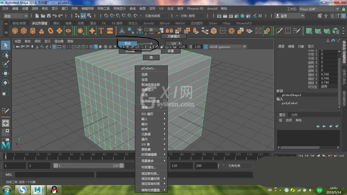
Task: Select the Paint Selection tool
Action: (6, 64)
